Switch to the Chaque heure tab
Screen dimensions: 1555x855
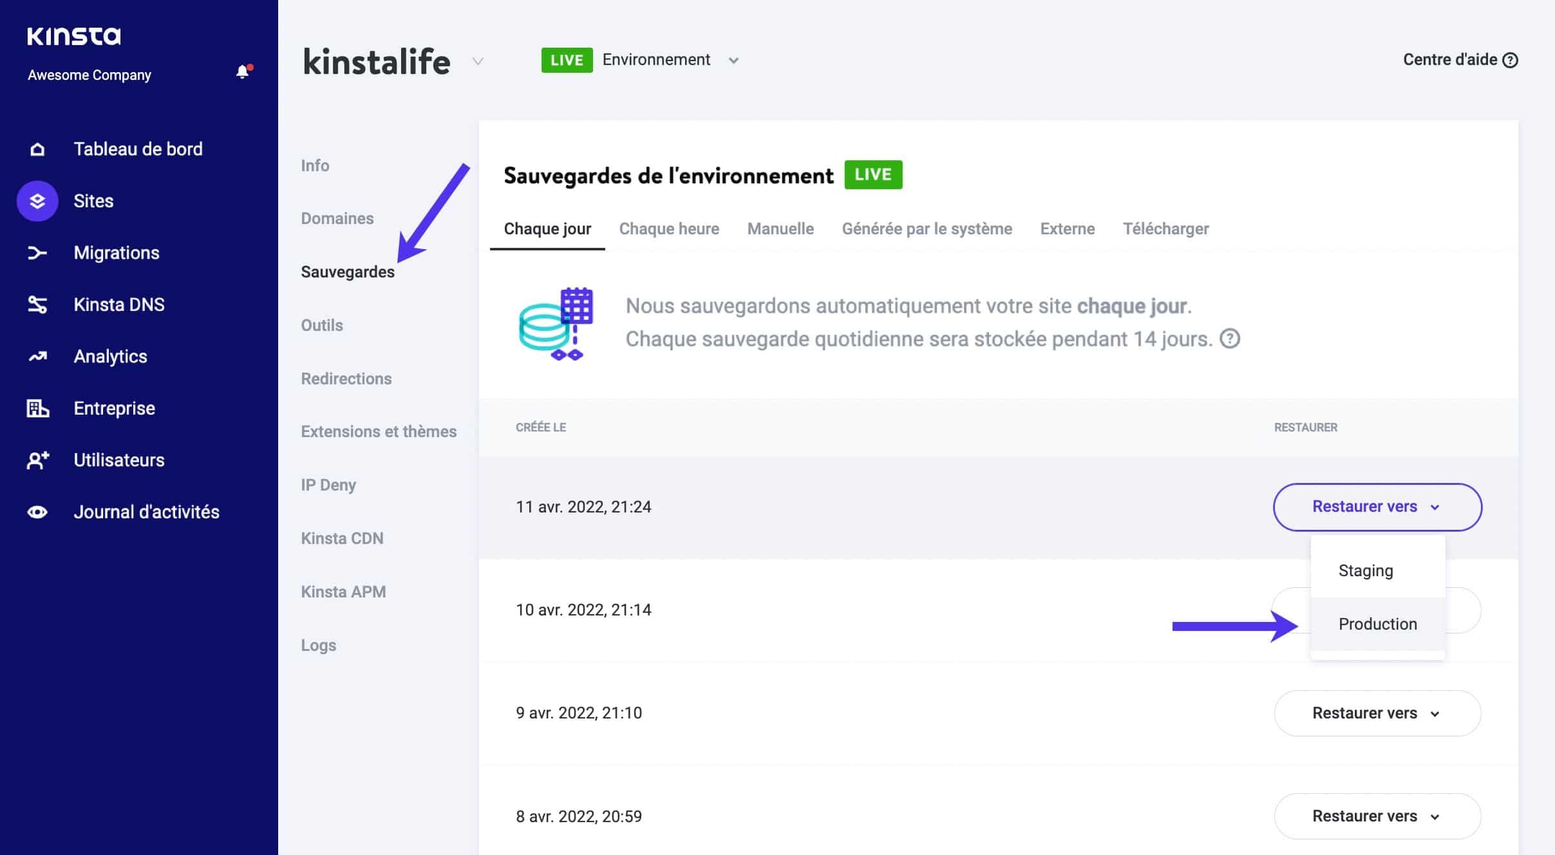pos(669,229)
